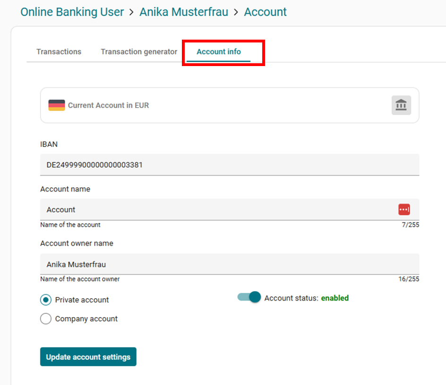This screenshot has width=446, height=385.
Task: Open the Anika Musterfrau breadcrumb link
Action: [183, 12]
